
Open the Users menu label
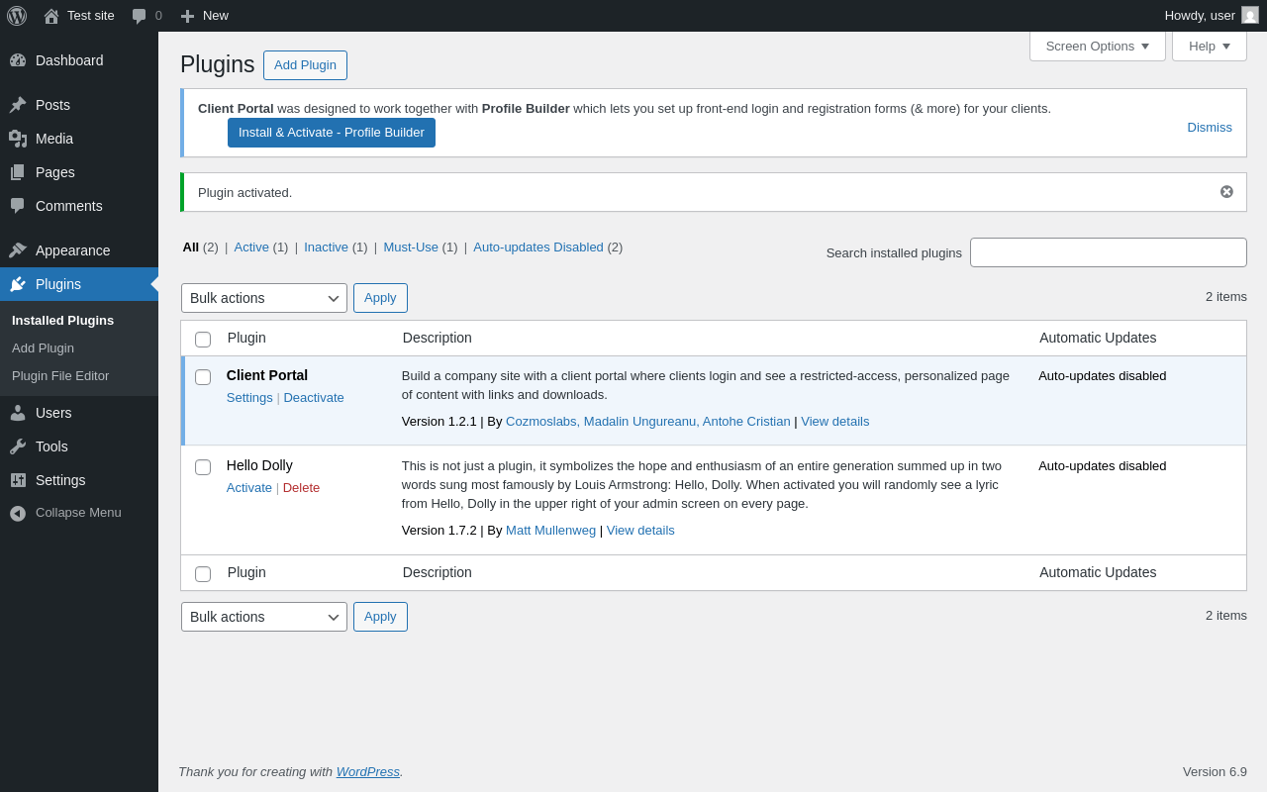[53, 413]
